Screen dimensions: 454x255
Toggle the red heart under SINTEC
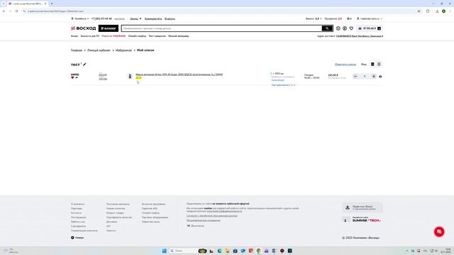click(72, 77)
